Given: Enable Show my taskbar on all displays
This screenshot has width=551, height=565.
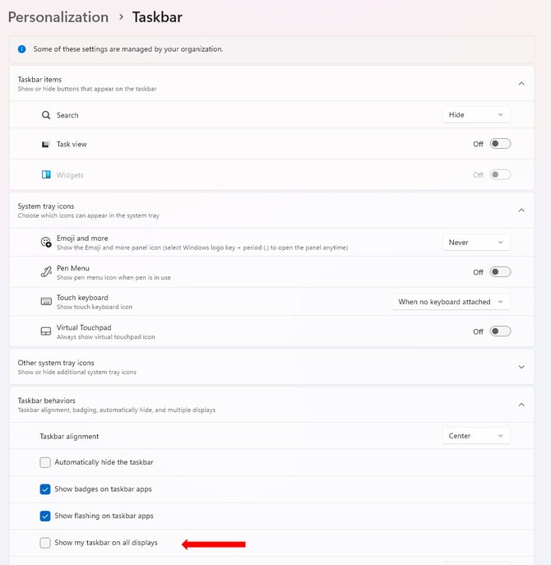Looking at the screenshot, I should [x=45, y=543].
